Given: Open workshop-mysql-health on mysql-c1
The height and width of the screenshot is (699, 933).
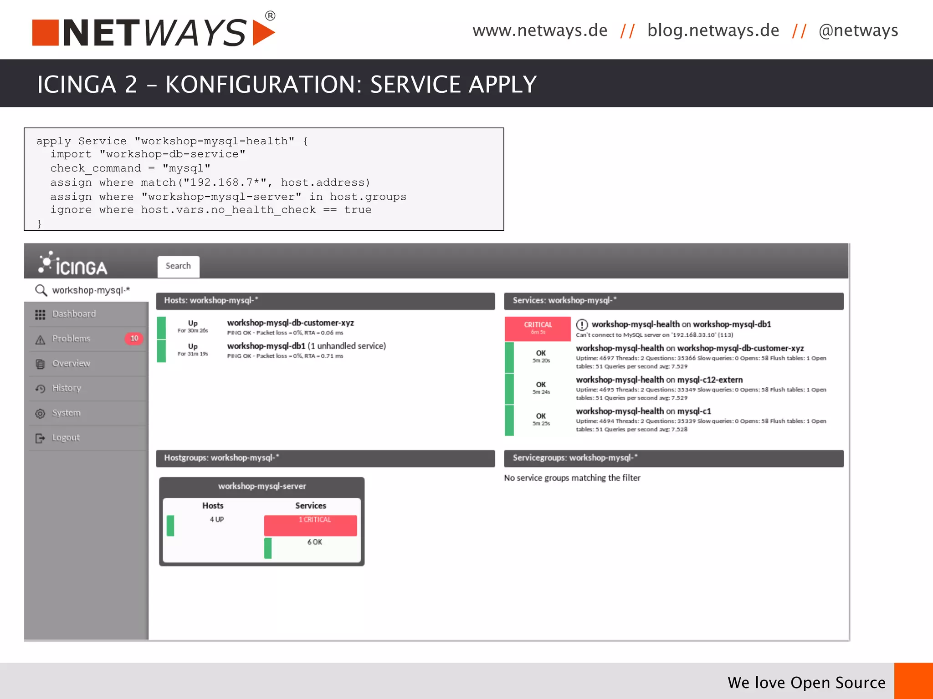Looking at the screenshot, I should [x=643, y=411].
